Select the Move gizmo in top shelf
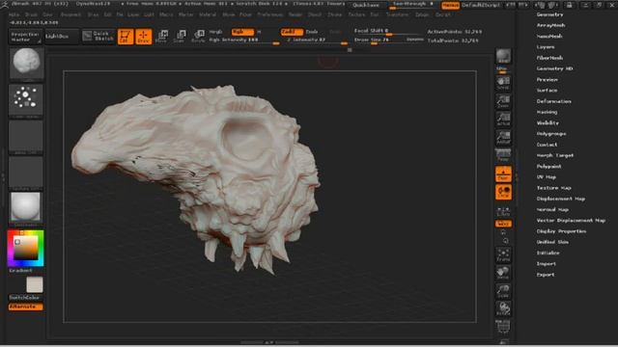This screenshot has width=618, height=347. coord(161,37)
